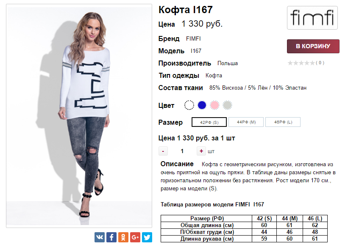
Task: Enlarge the product photo
Action: (79, 116)
